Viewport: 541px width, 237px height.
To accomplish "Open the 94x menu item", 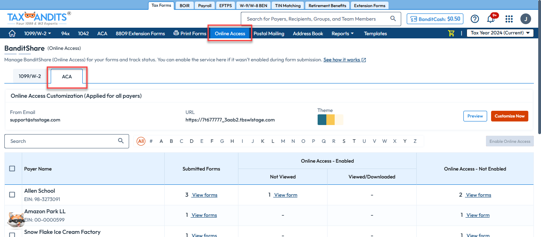I will tap(65, 34).
